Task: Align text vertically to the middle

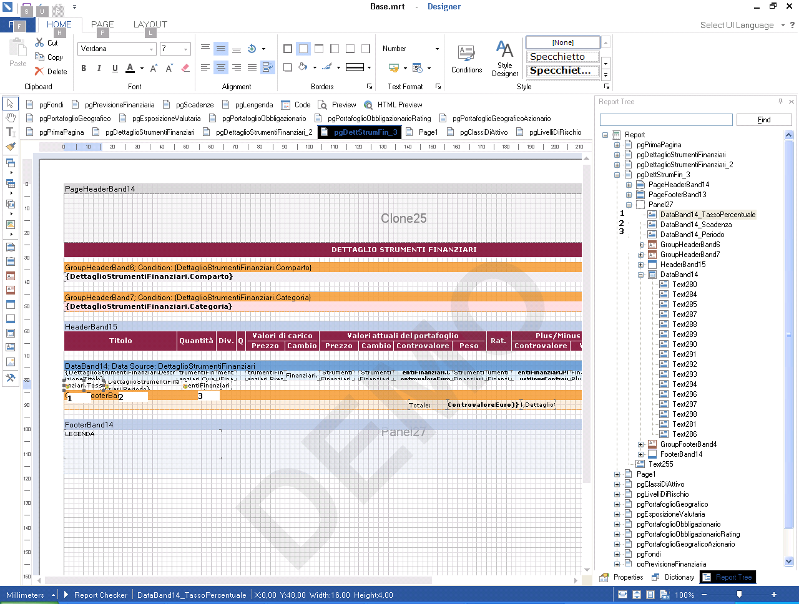Action: 221,49
